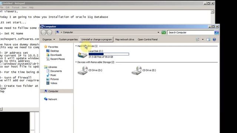Open the Organize dropdown menu

(x=49, y=40)
